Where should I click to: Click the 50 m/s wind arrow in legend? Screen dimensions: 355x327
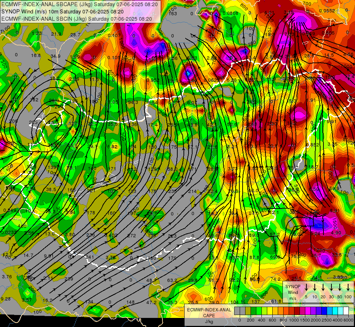pyautogui.click(x=340, y=287)
